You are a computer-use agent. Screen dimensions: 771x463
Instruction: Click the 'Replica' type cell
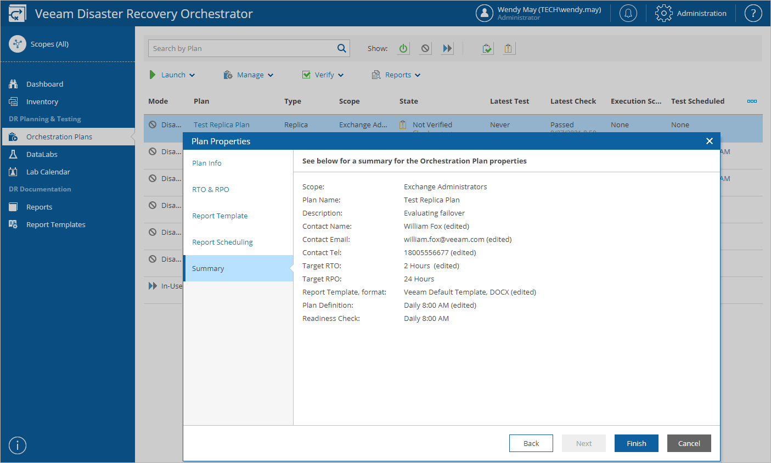click(x=296, y=125)
